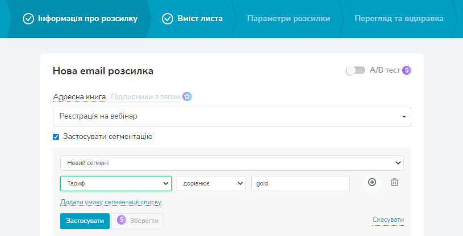This screenshot has width=463, height=236.
Task: Click the gold value input field
Action: (x=301, y=183)
